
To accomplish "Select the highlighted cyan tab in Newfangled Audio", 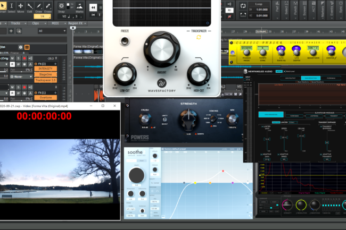I will point(310,78).
